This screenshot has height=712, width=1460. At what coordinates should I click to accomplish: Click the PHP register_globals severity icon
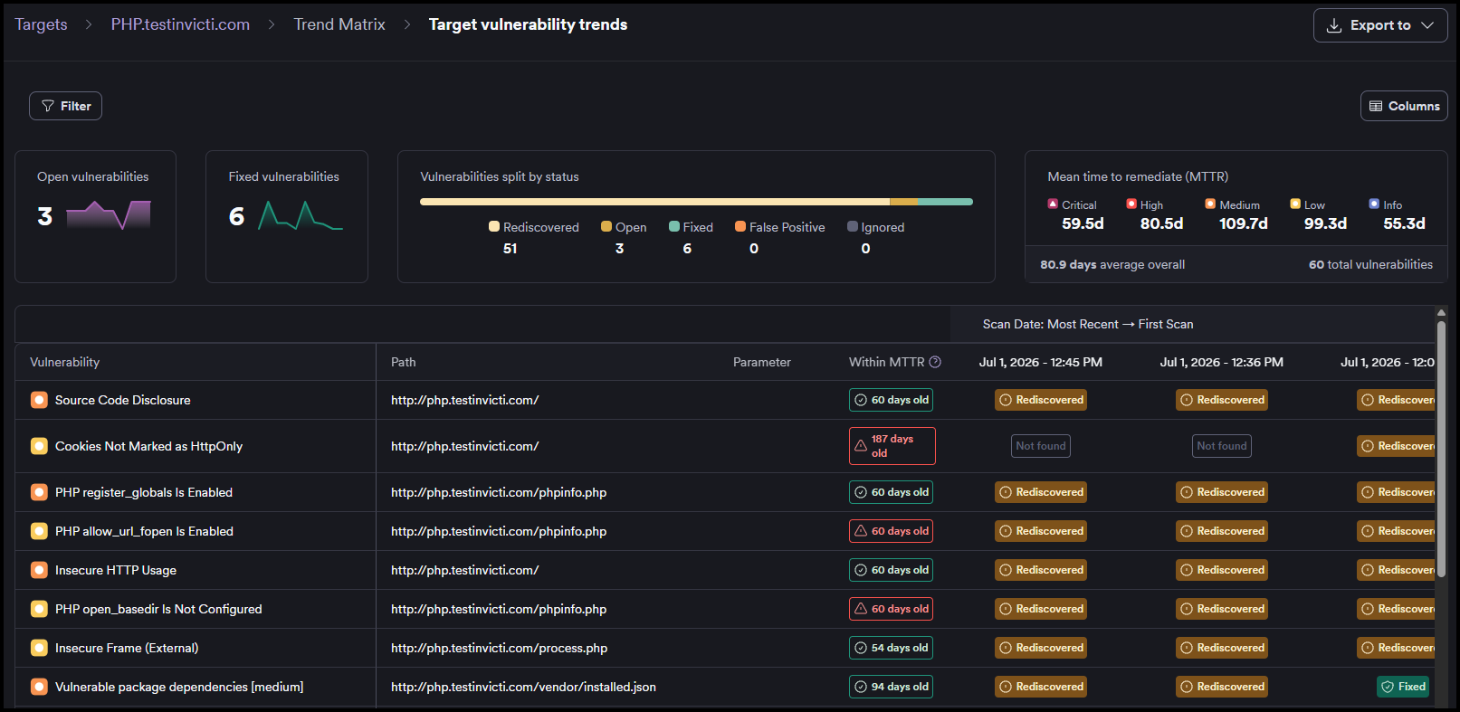tap(39, 492)
